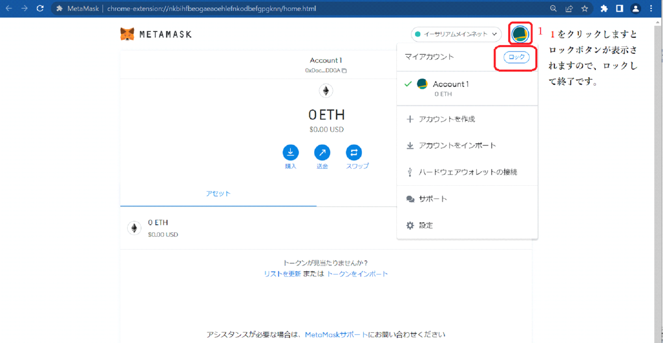
Task: Click the browser address bar URL
Action: coord(211,9)
